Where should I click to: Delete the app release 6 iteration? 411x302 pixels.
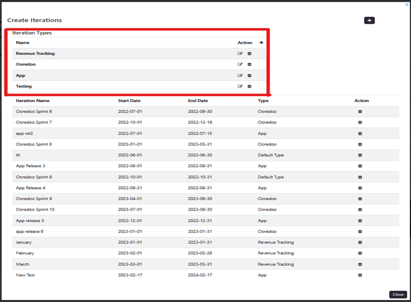click(x=360, y=232)
